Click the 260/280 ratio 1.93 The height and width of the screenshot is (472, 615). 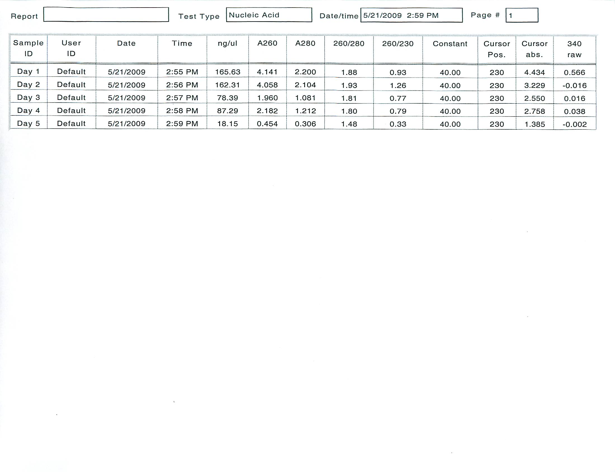(349, 86)
